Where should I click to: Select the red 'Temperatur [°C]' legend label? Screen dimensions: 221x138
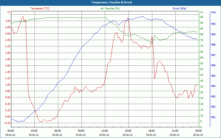point(40,9)
